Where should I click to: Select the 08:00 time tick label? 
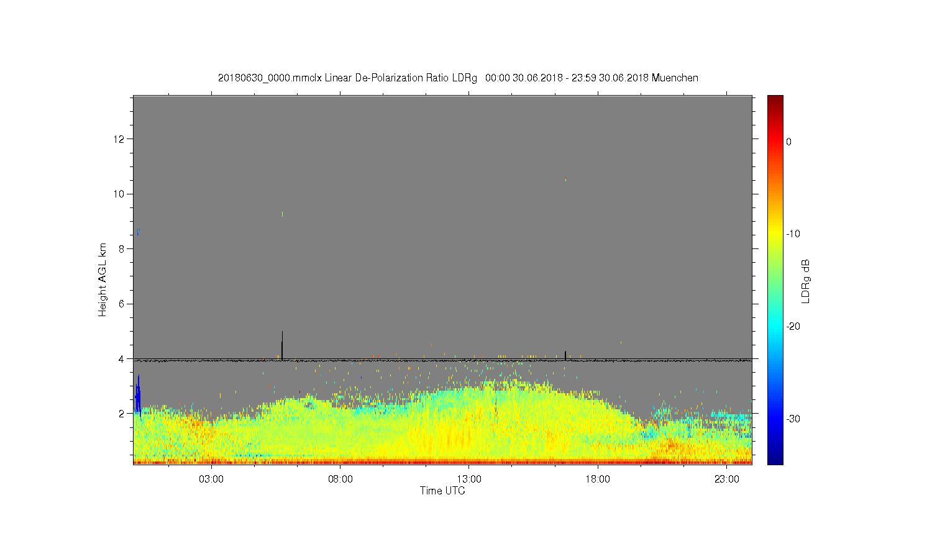click(340, 479)
